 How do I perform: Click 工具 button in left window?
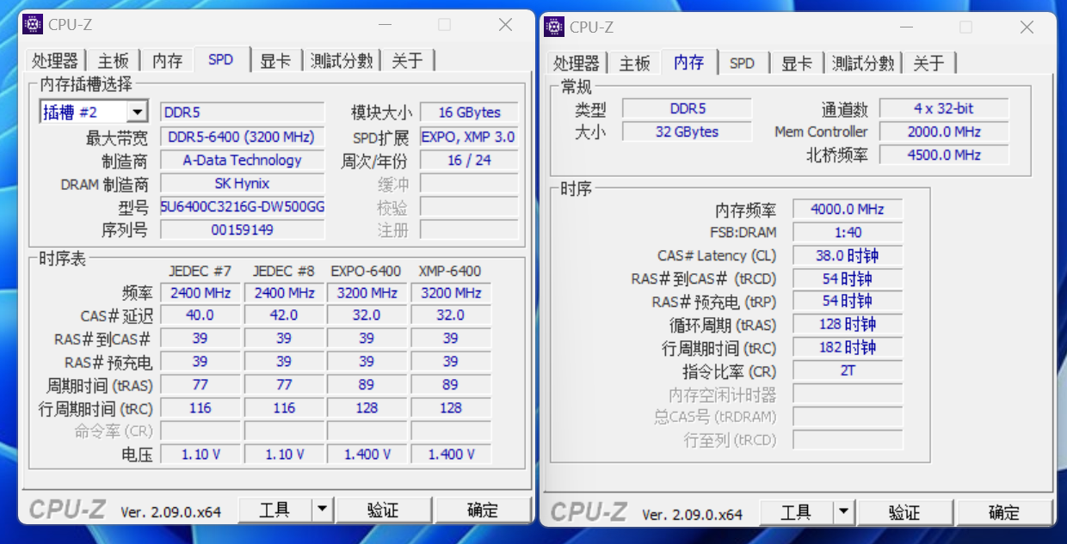pos(275,510)
